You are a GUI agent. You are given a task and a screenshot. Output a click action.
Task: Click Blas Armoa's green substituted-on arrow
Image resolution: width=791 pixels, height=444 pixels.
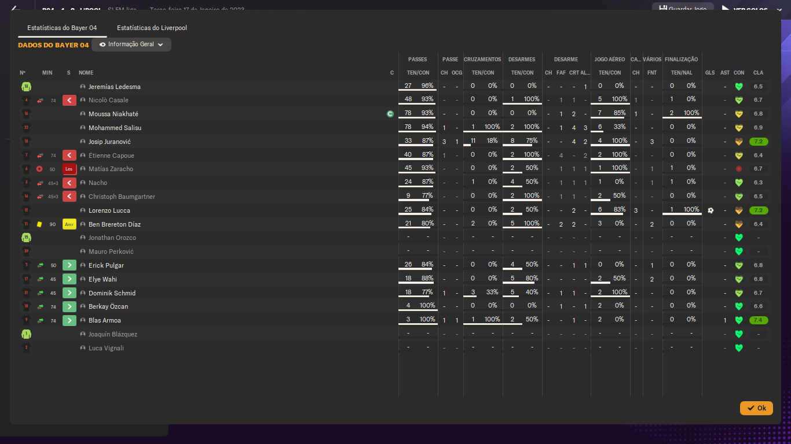tap(69, 321)
